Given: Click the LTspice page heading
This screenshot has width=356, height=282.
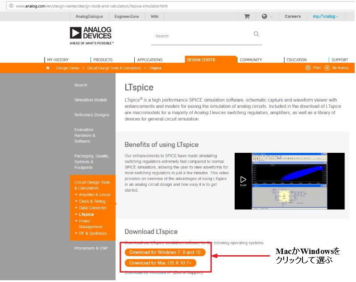Looking at the screenshot, I should pyautogui.click(x=139, y=87).
